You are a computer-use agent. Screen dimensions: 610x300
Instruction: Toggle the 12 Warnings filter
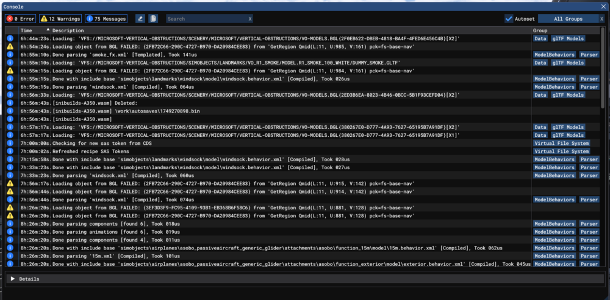click(x=60, y=19)
